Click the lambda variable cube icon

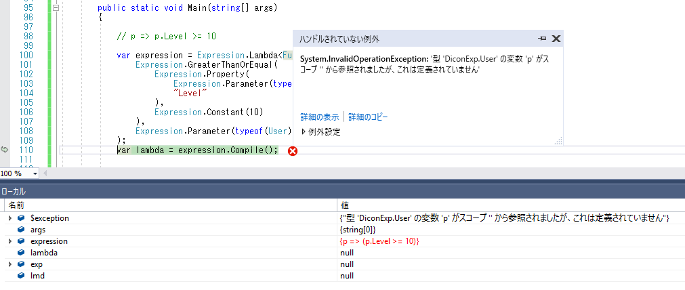[x=21, y=253]
